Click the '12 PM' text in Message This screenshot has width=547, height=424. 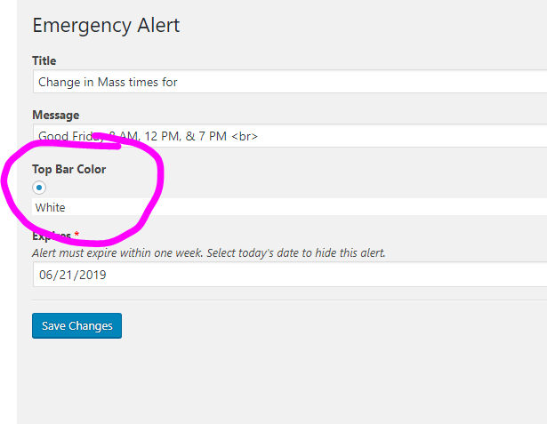tap(163, 136)
